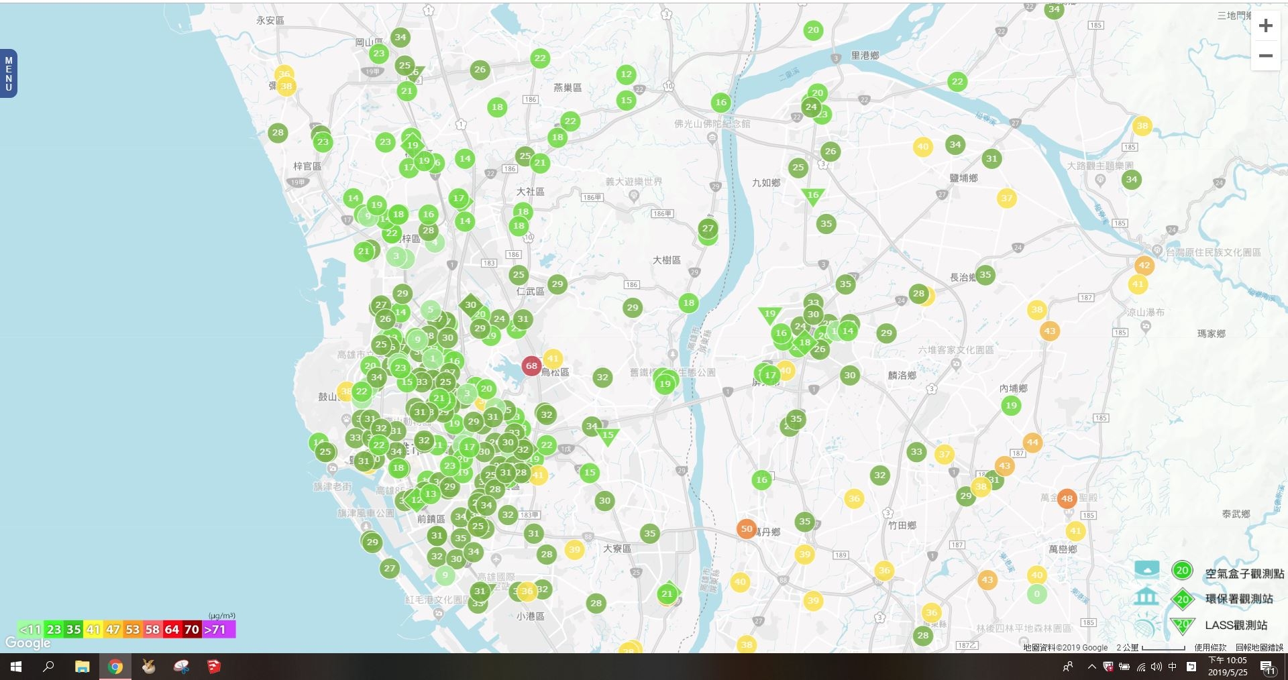The image size is (1288, 680).
Task: Open the Windows Start menu
Action: click(16, 667)
